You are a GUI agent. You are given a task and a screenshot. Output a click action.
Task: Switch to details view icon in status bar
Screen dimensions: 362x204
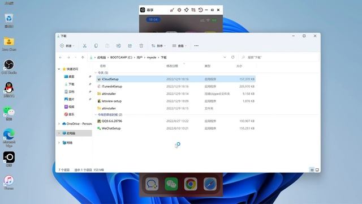(x=312, y=170)
